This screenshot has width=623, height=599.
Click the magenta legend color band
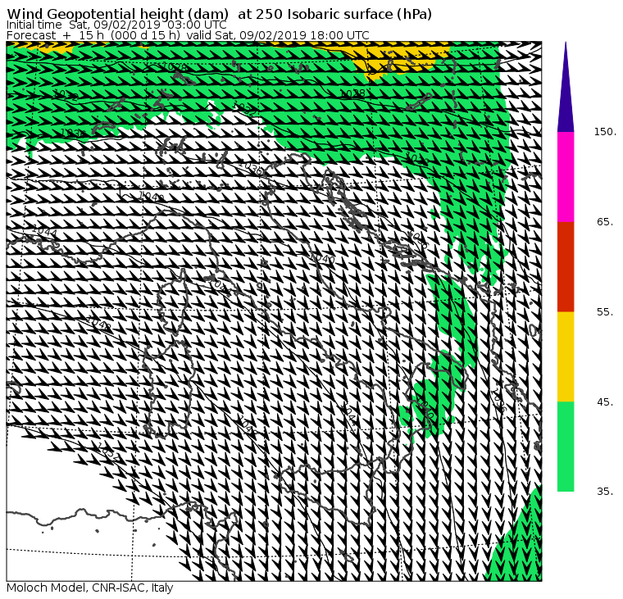point(566,177)
